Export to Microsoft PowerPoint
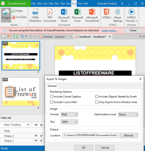The image size is (145, 151). pos(92,15)
